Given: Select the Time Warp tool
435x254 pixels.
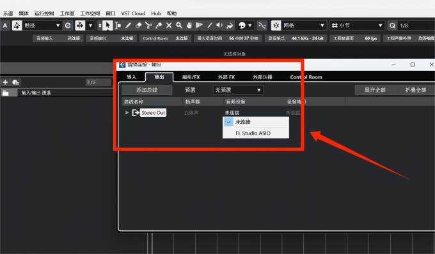Looking at the screenshot, I should pyautogui.click(x=199, y=26).
